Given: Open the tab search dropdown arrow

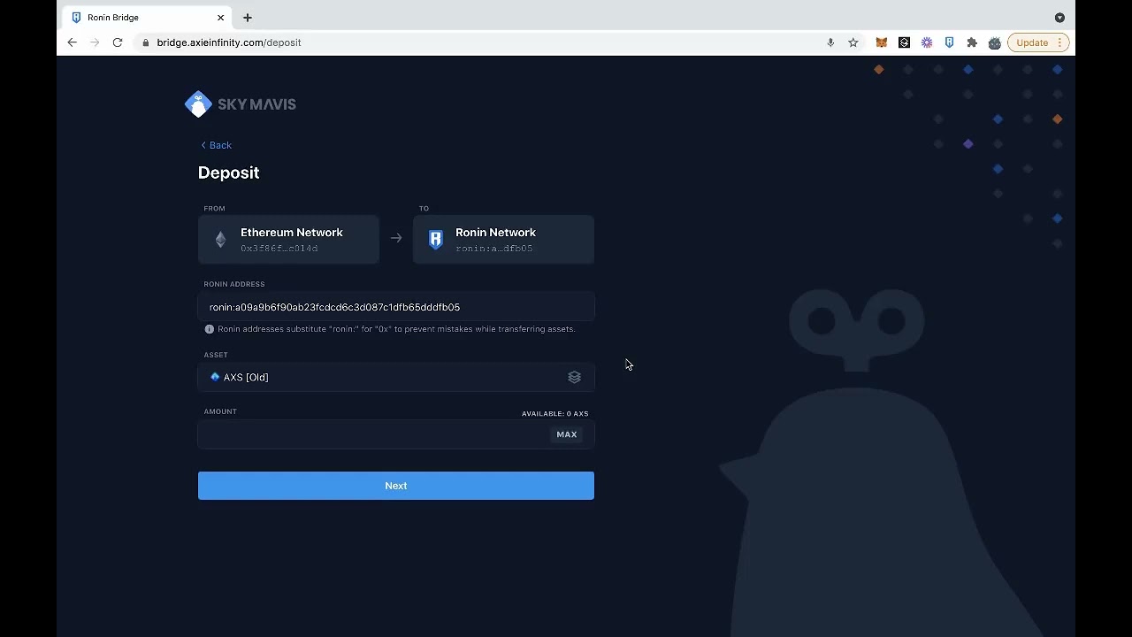Looking at the screenshot, I should 1059,18.
